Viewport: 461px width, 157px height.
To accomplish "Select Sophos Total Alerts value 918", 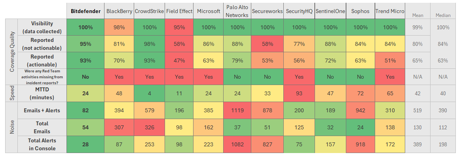I will coord(360,144).
